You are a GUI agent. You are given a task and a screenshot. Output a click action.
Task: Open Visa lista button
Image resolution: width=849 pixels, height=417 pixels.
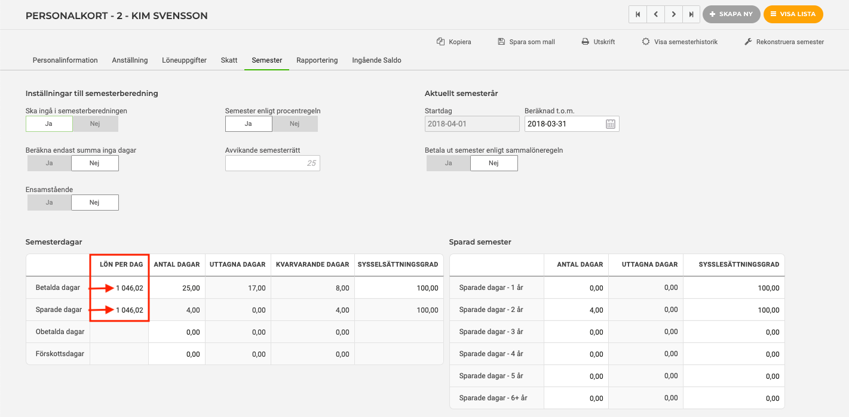coord(793,14)
